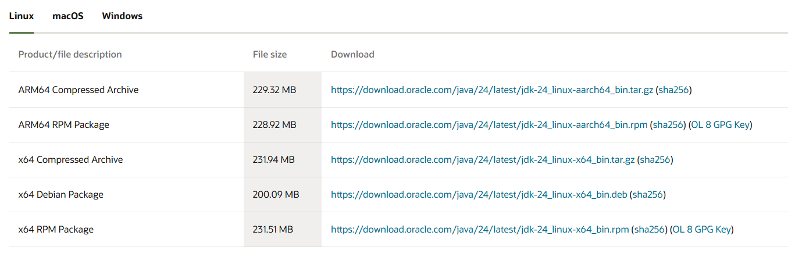This screenshot has width=788, height=257.
Task: Download the ARM64 RPM Package link
Action: tap(489, 125)
